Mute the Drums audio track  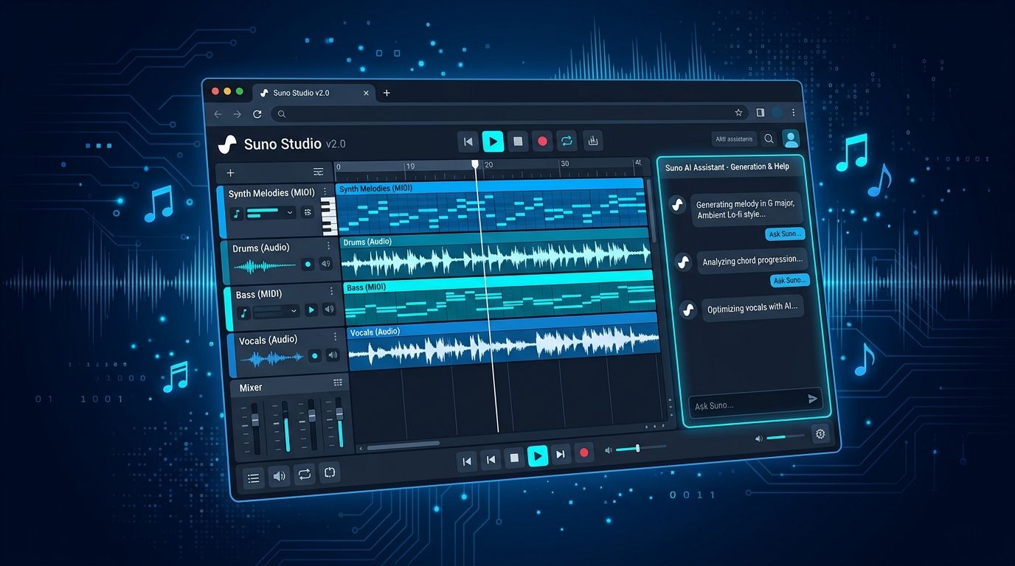325,264
